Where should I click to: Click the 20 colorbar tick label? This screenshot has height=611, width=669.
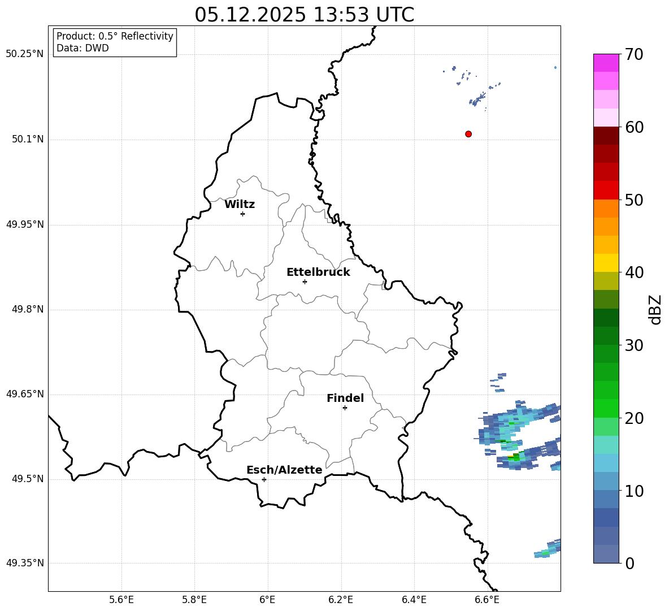(x=634, y=418)
